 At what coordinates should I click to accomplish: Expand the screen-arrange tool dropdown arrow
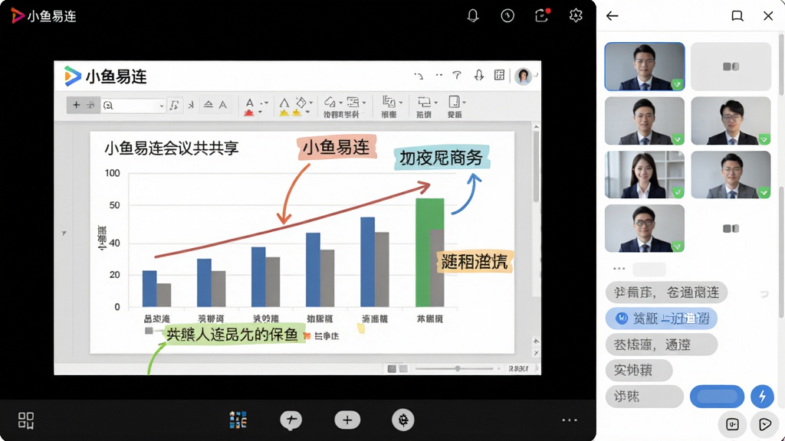point(435,103)
